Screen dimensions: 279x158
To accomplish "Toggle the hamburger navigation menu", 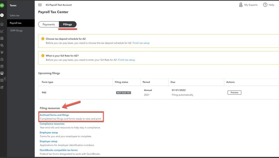I will (40, 5).
